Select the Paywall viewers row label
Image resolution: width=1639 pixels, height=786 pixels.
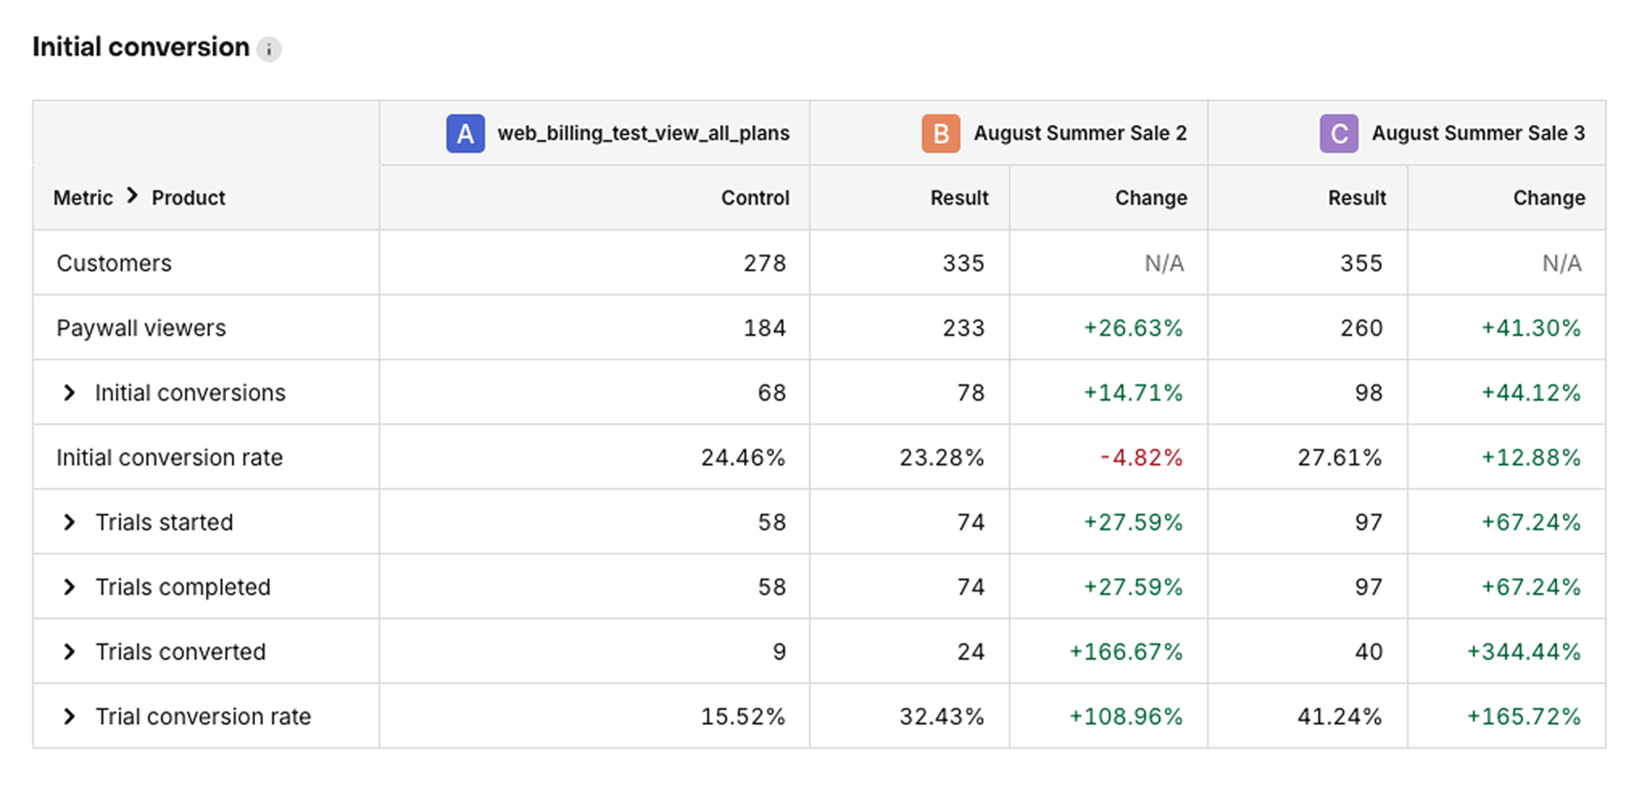(x=141, y=328)
